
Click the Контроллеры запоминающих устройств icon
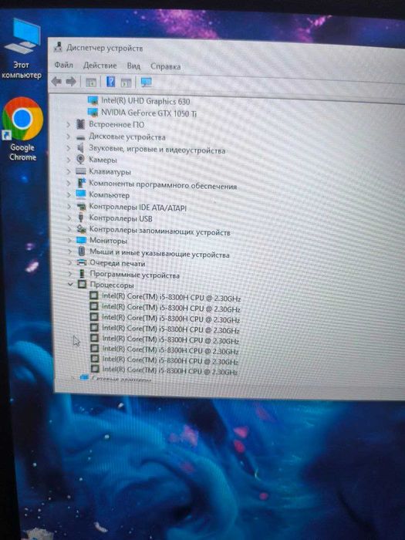(x=82, y=229)
